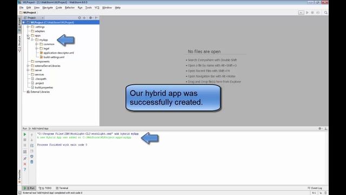Select the .classpath file
The height and width of the screenshot is (195, 346).
(38, 79)
